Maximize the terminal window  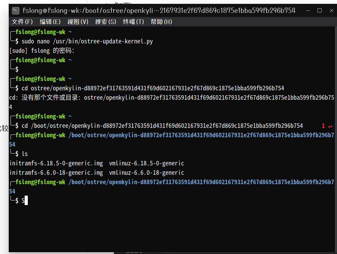[320, 11]
